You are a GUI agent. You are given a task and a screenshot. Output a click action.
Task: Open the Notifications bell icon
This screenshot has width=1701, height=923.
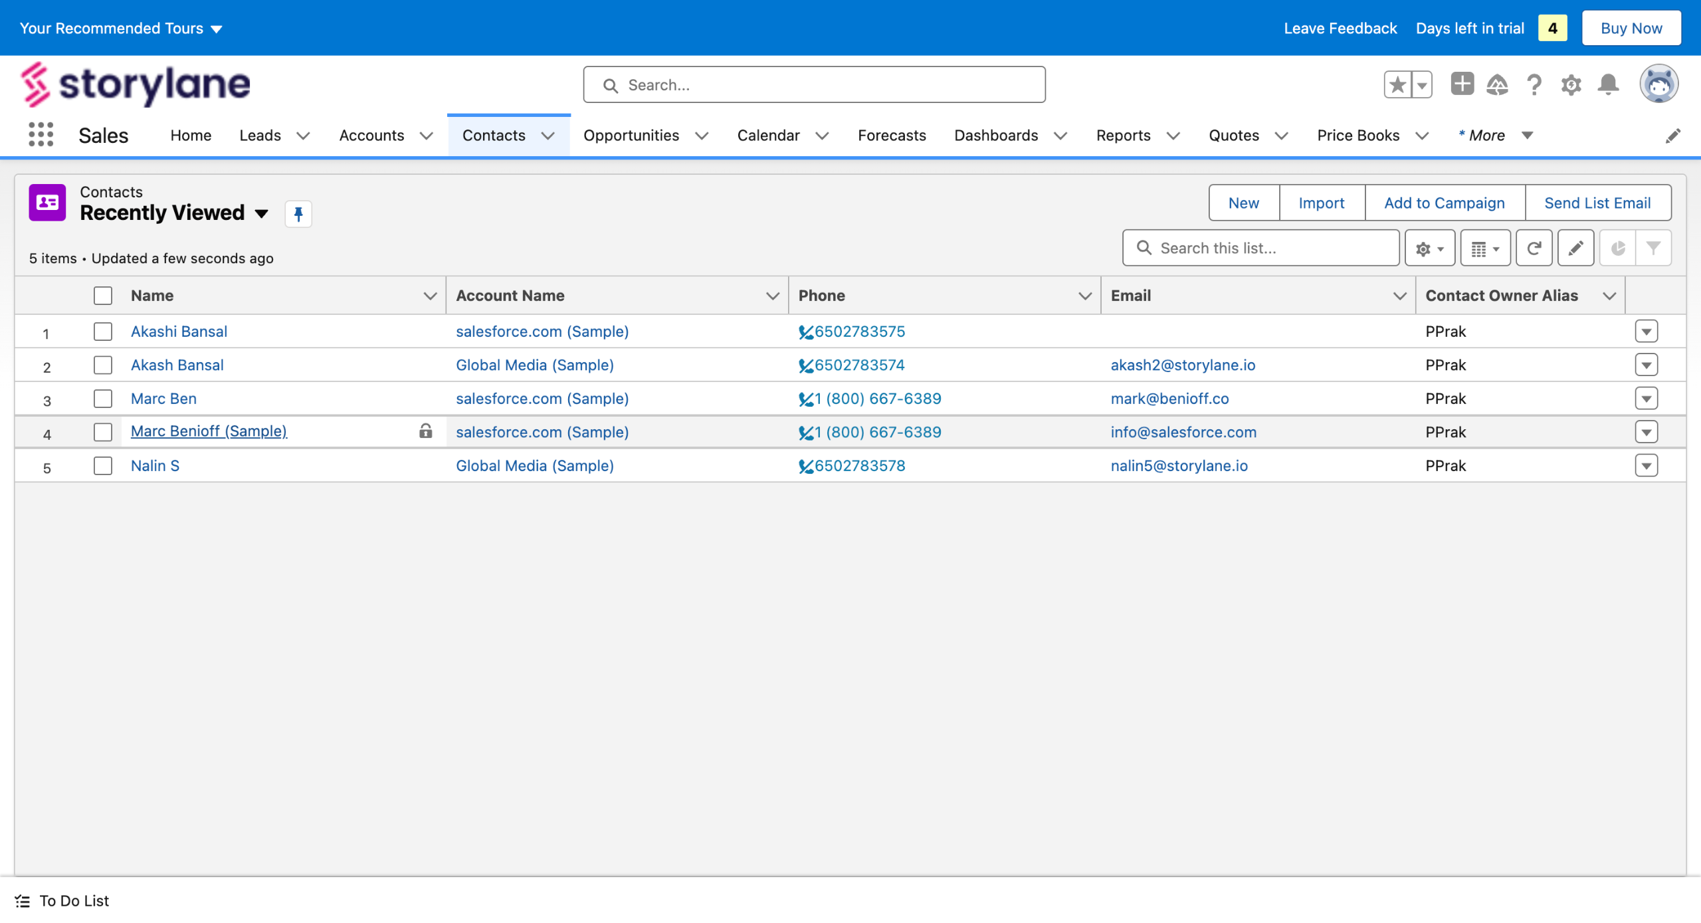[1609, 84]
